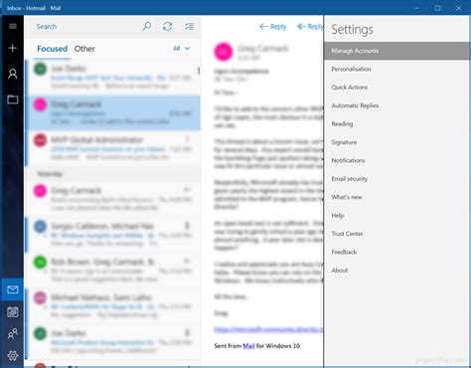The image size is (471, 368).
Task: Open Quick Actions settings
Action: (350, 88)
